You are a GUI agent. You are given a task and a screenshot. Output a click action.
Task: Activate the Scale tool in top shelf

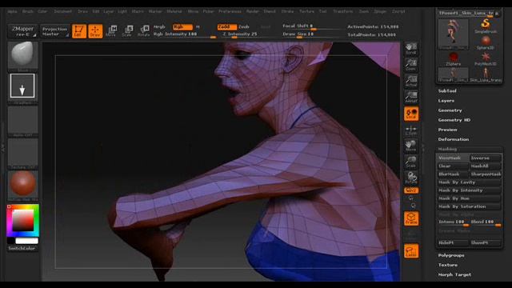pyautogui.click(x=127, y=31)
